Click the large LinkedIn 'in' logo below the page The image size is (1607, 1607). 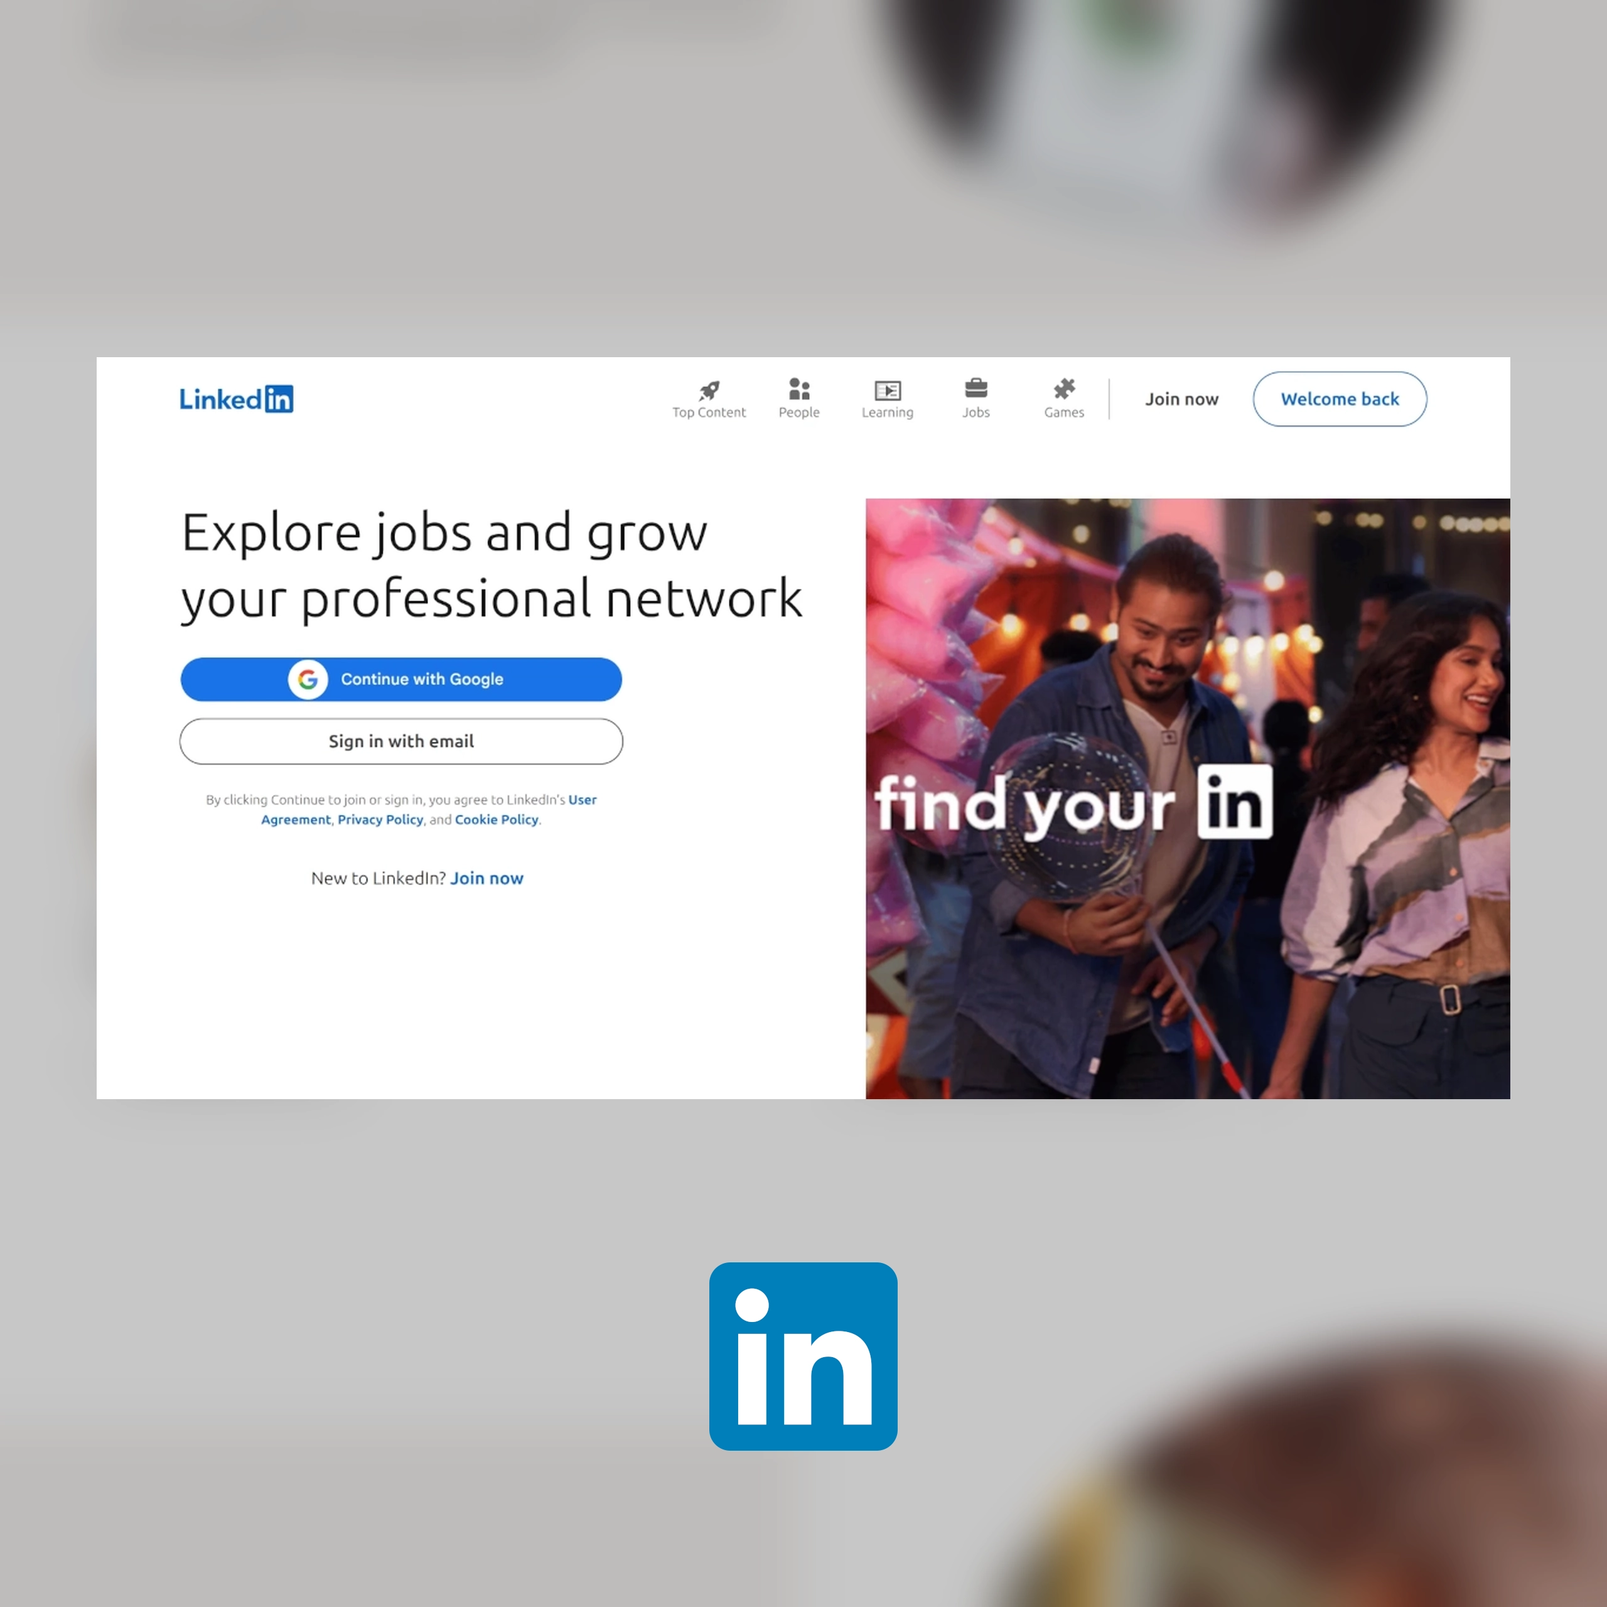pyautogui.click(x=803, y=1356)
